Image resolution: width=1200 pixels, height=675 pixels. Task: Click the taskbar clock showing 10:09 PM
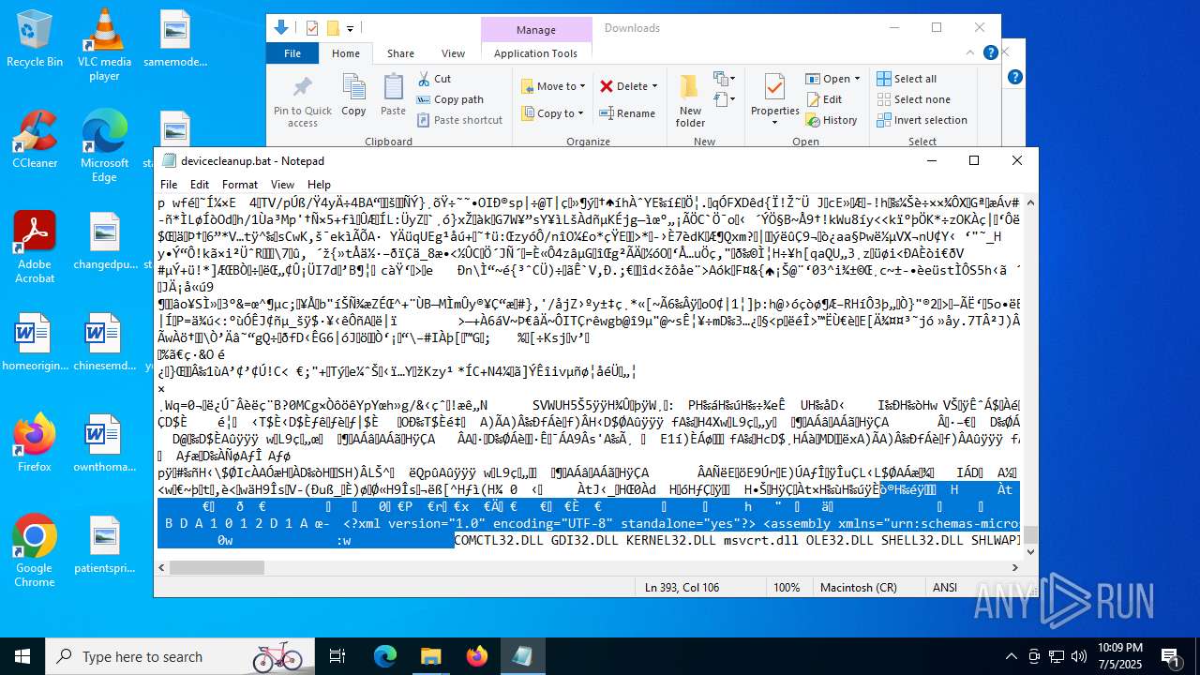coord(1120,656)
